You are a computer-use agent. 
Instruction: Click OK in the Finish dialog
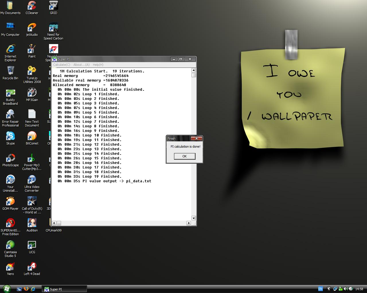(x=185, y=156)
